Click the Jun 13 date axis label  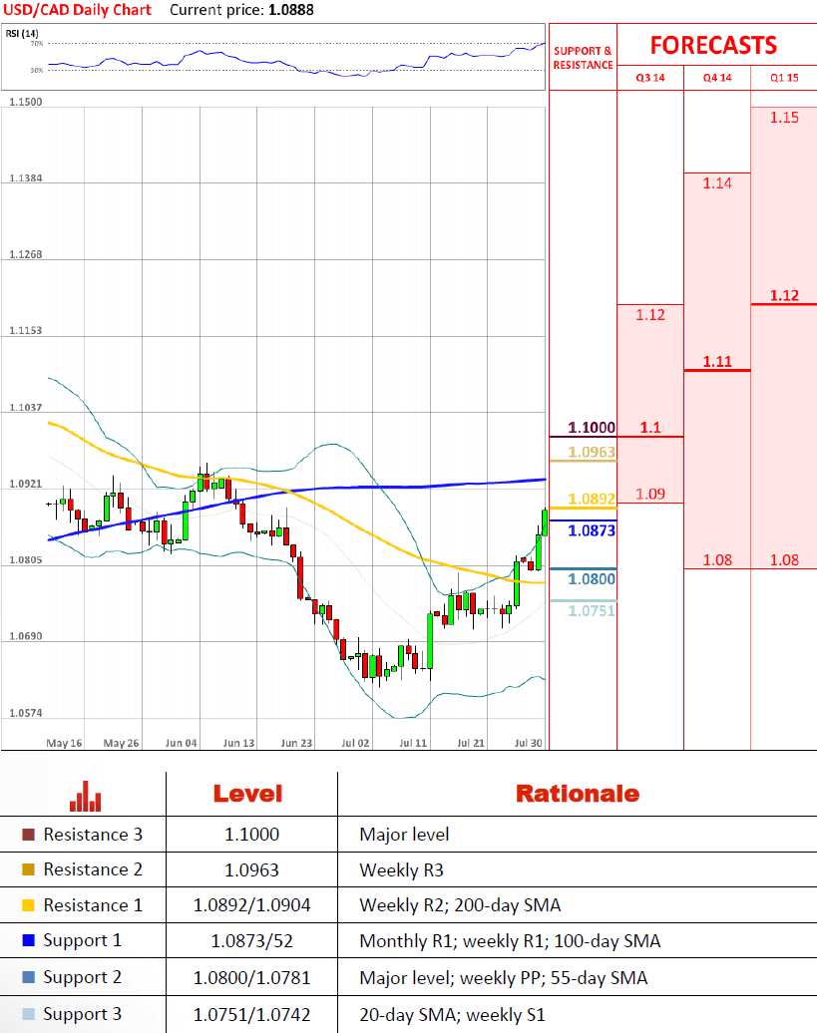238,743
